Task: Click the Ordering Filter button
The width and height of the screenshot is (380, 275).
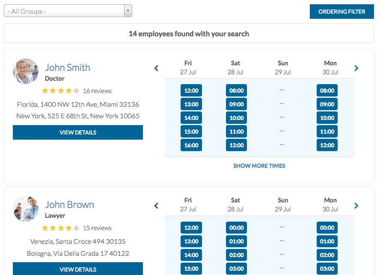Action: point(341,12)
